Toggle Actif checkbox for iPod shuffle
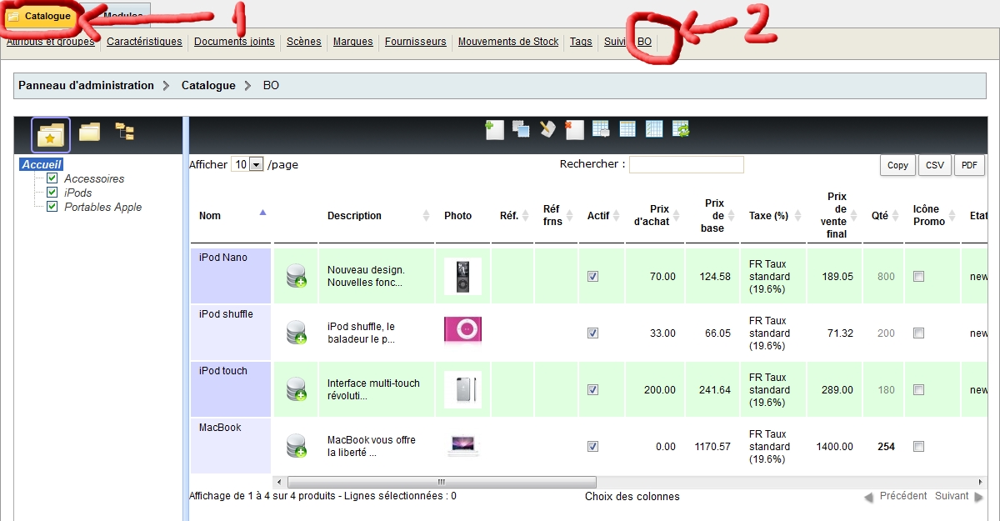The image size is (1000, 521). coord(592,333)
